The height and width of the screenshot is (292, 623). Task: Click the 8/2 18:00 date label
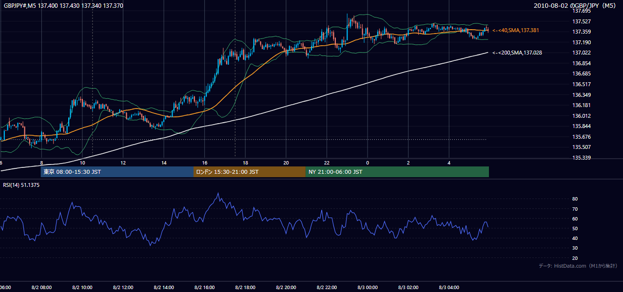(x=245, y=288)
